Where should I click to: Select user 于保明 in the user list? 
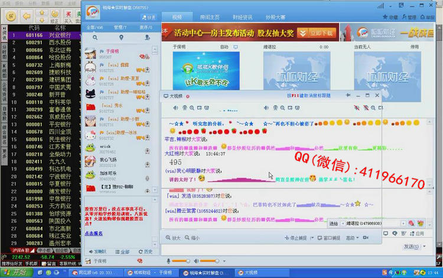119,53
